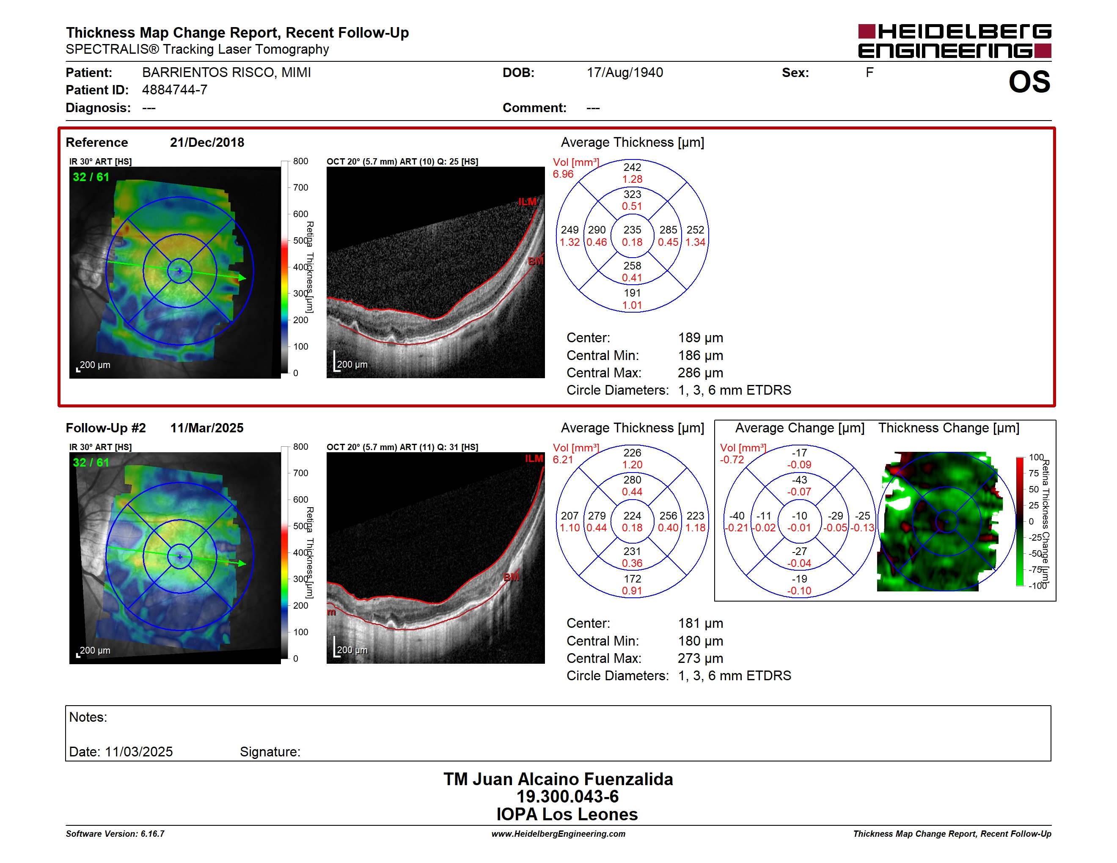Click the 'BM' label in Follow-Up OCT
Screen dimensions: 1117x863
511,577
